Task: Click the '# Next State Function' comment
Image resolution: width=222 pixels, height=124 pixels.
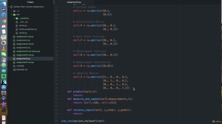Action: pos(89,37)
